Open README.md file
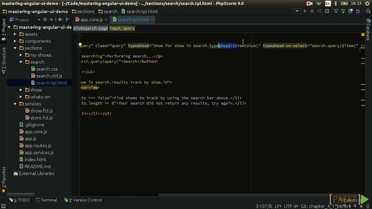Viewport: 372px width, 209px height. click(35, 167)
